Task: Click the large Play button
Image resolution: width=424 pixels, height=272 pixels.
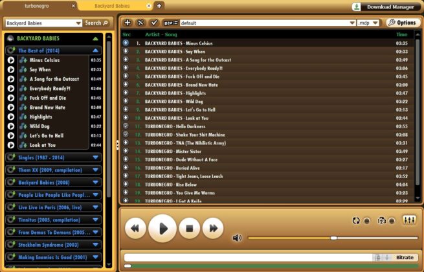Action: (x=162, y=229)
